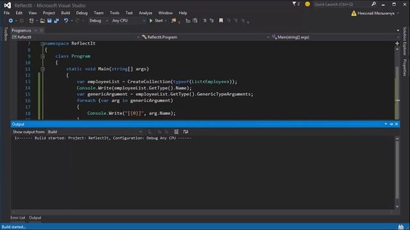Open the View menu
Viewport: 410px width, 230px height.
33,13
